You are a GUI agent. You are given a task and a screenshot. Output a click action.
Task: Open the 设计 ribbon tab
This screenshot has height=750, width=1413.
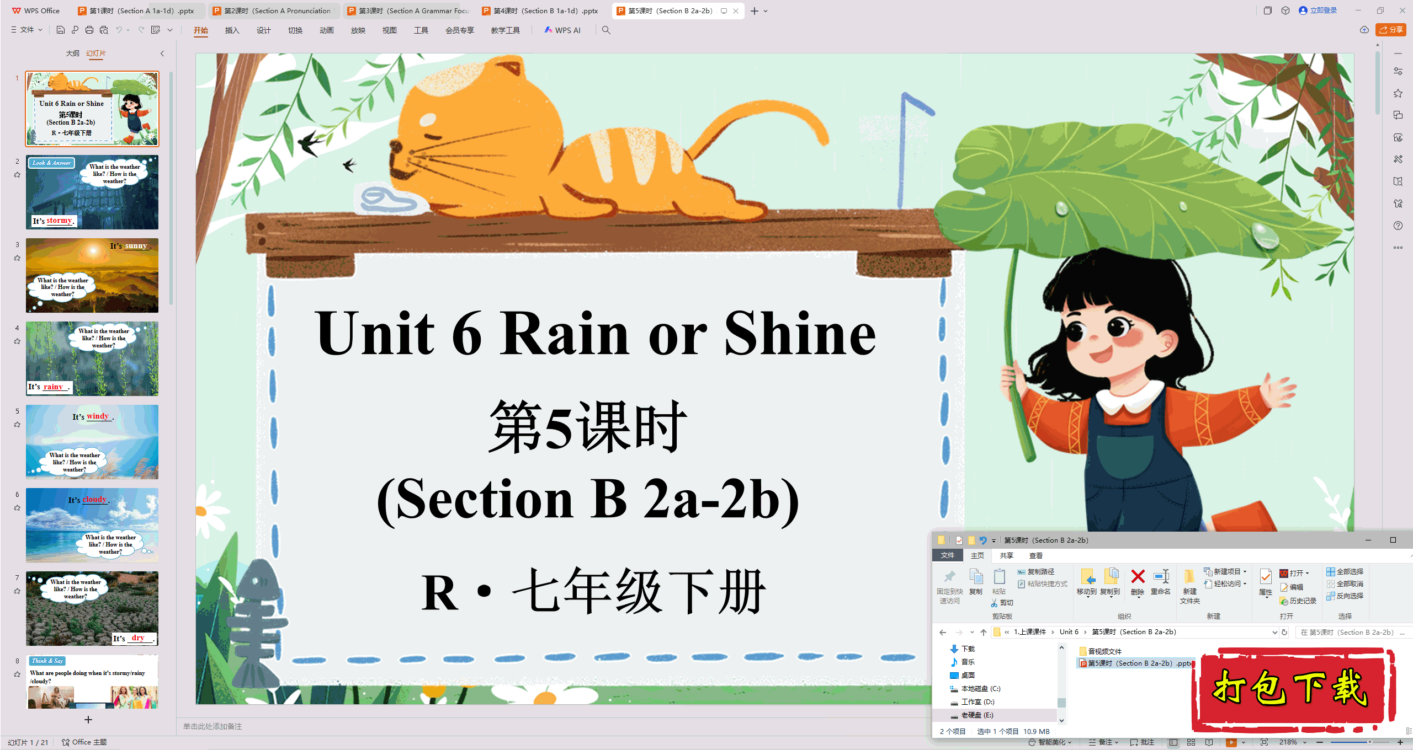263,30
